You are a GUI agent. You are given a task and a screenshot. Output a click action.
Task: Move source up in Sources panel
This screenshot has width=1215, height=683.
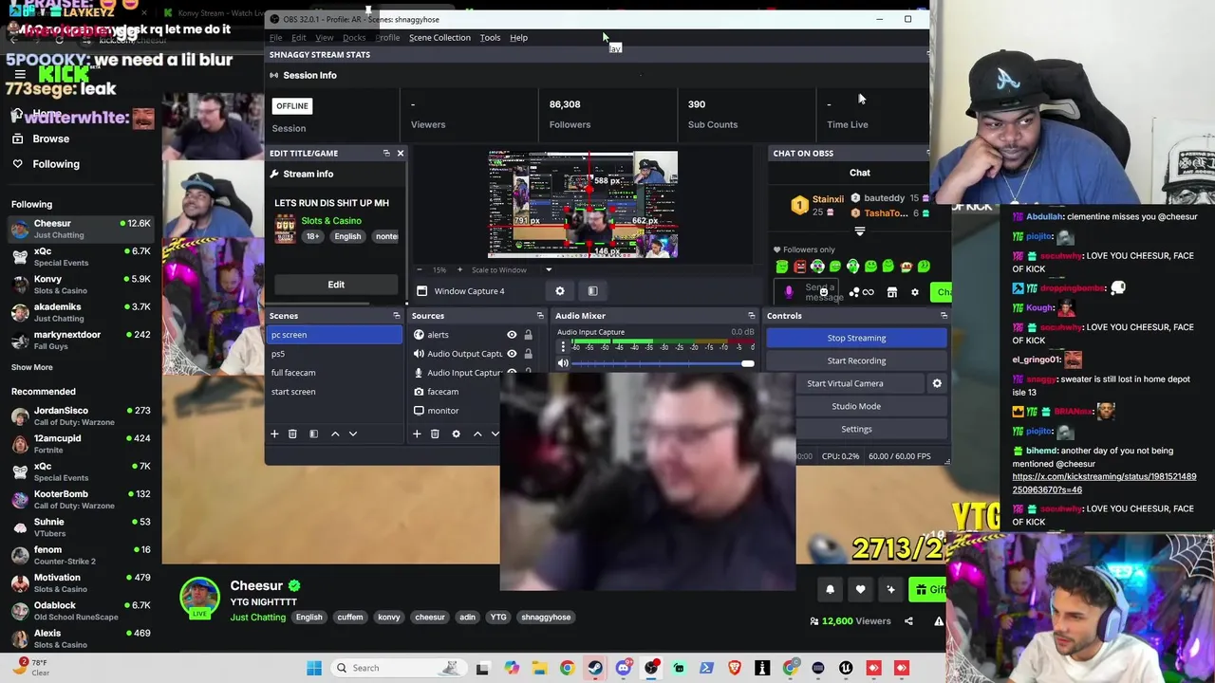coord(477,434)
